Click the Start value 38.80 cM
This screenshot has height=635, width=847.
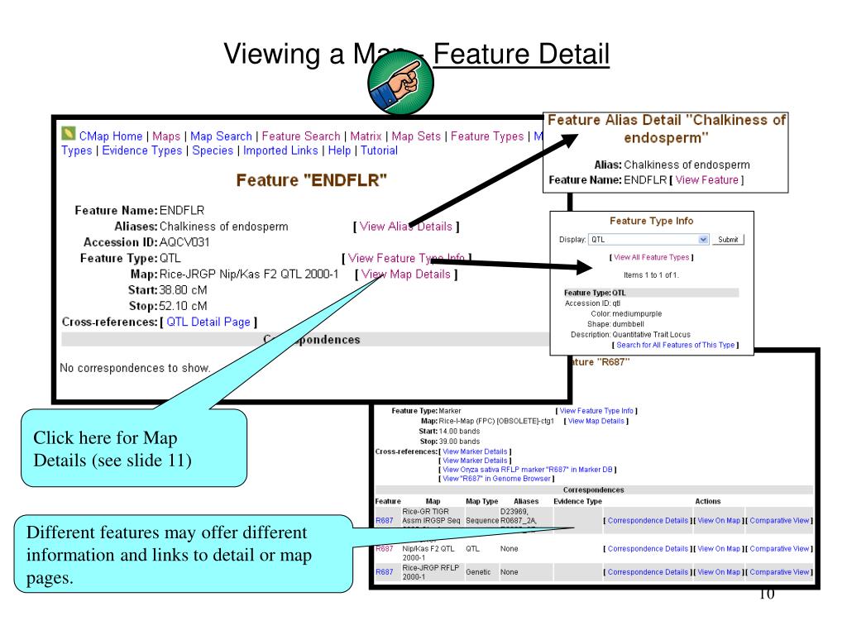pos(183,290)
